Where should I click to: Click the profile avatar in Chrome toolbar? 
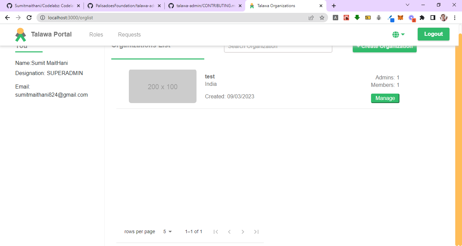point(443,17)
